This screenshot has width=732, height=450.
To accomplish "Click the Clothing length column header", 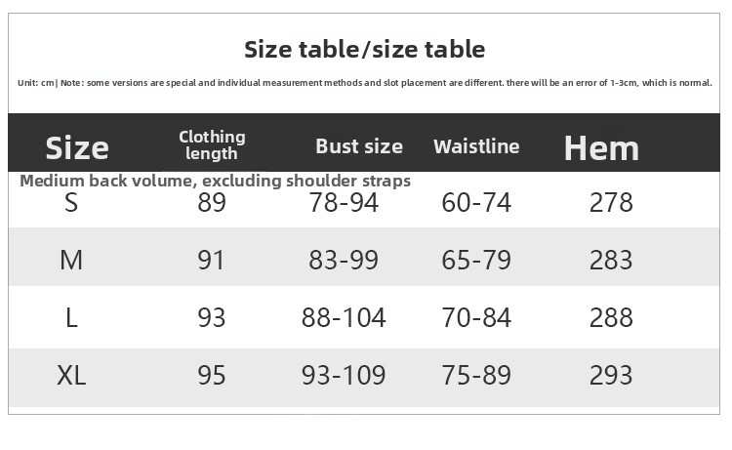I will (x=212, y=145).
